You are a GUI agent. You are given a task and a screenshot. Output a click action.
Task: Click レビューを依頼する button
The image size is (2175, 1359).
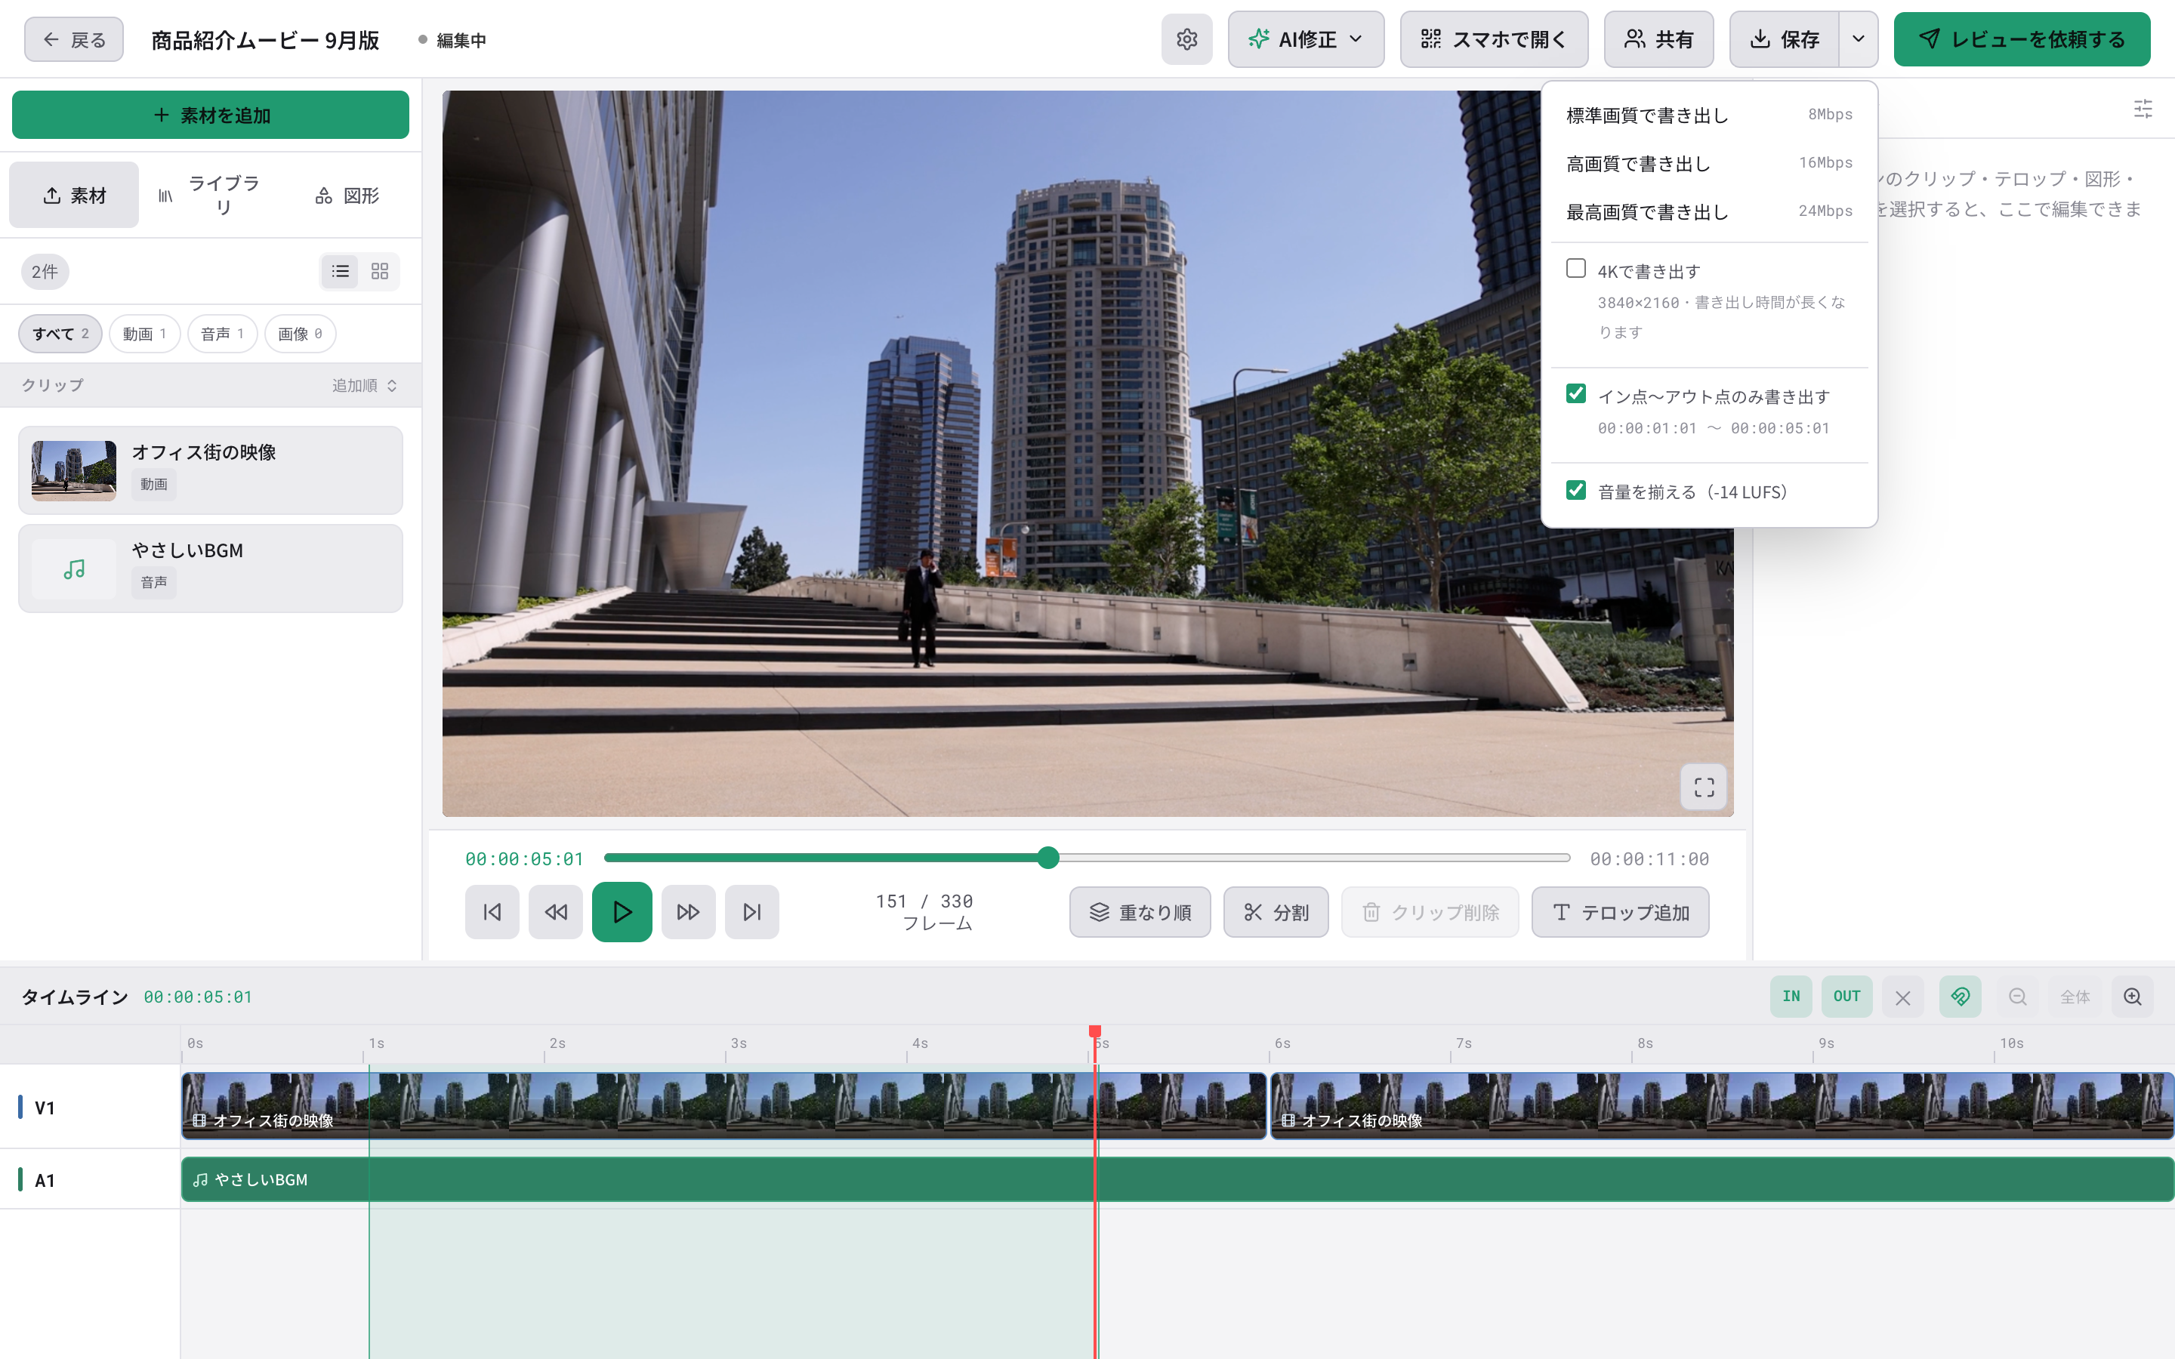(x=2022, y=39)
